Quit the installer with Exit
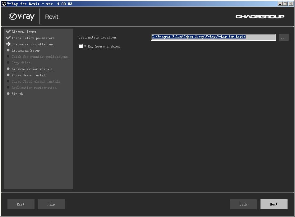Viewport: 295px width, 217px height. tap(21, 204)
